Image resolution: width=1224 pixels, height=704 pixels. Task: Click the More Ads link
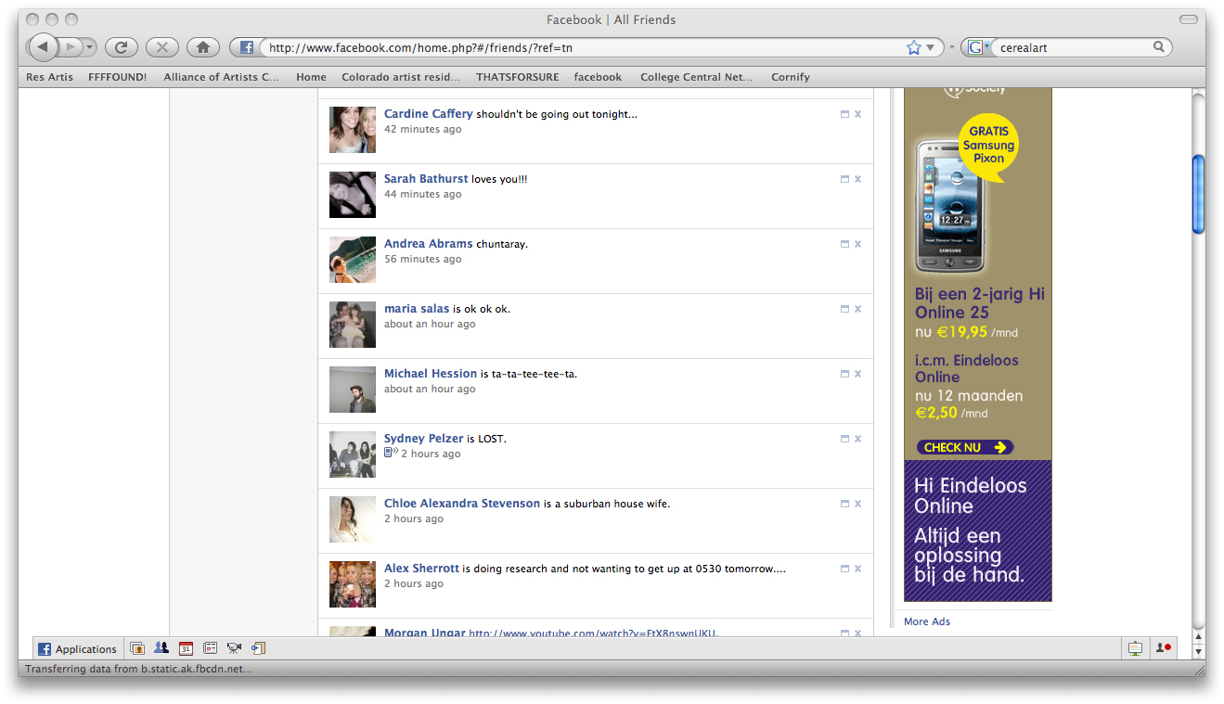926,621
